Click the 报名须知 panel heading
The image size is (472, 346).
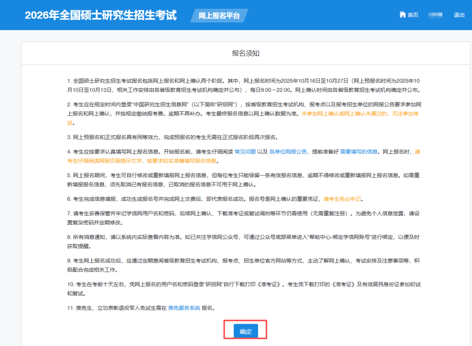[246, 53]
